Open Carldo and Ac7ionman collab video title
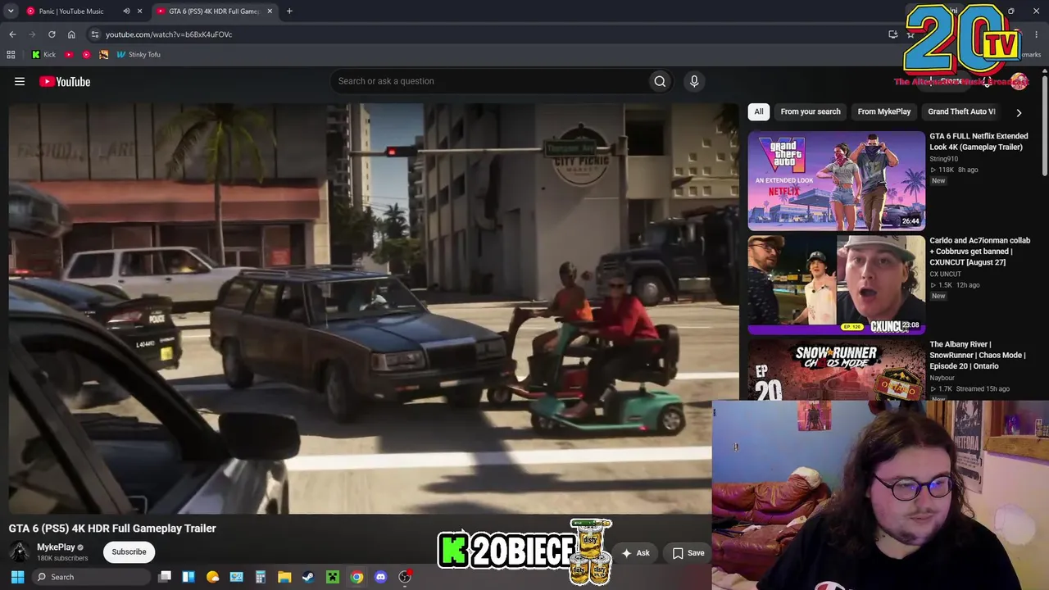 click(980, 252)
